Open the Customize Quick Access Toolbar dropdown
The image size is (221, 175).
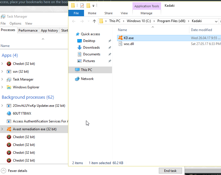pyautogui.click(x=93, y=6)
